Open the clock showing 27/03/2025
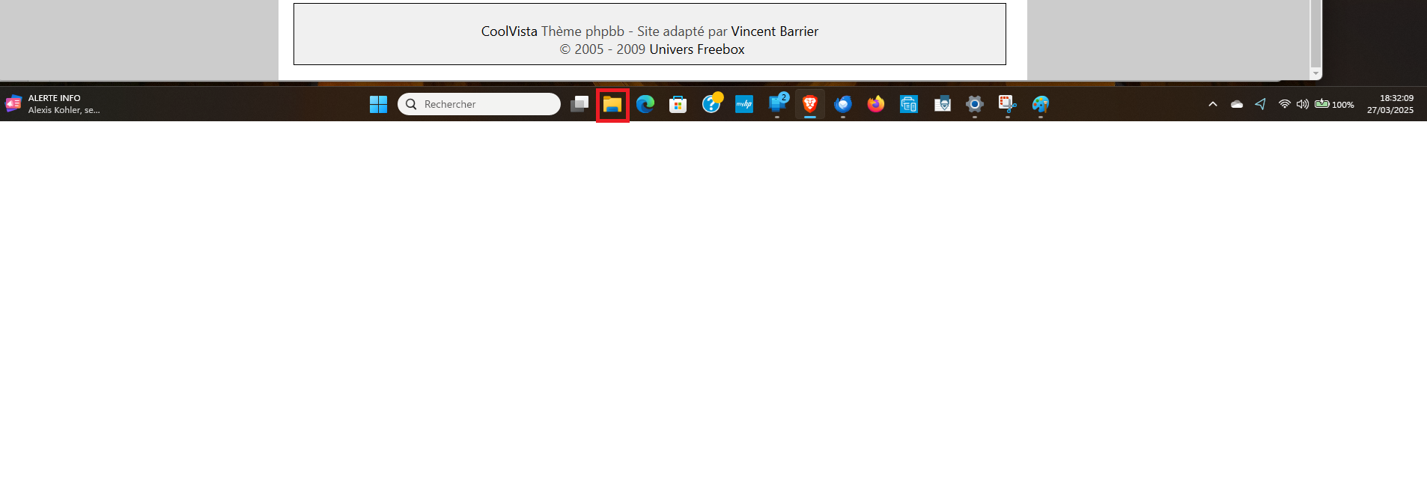 pyautogui.click(x=1390, y=104)
